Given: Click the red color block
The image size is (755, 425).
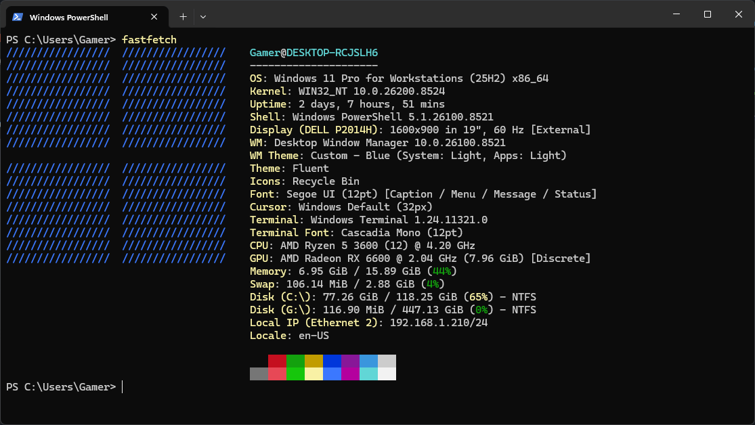Looking at the screenshot, I should 278,361.
